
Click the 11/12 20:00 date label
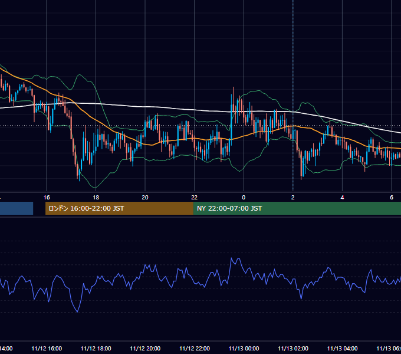click(145, 349)
